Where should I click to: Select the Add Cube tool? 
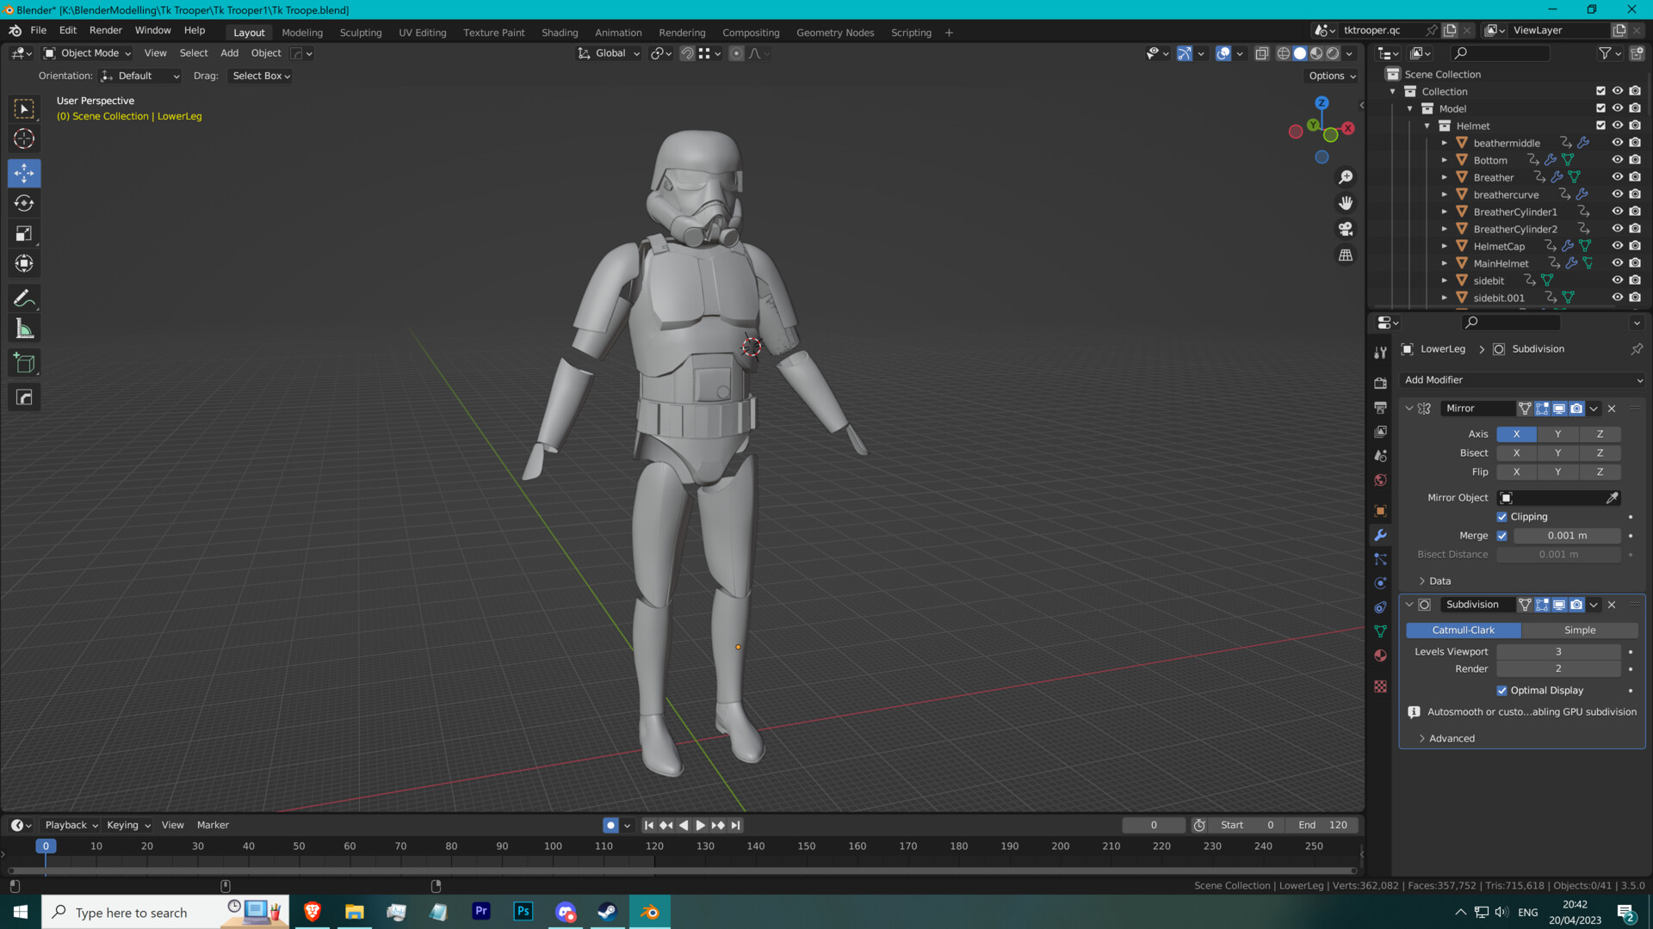click(x=24, y=362)
